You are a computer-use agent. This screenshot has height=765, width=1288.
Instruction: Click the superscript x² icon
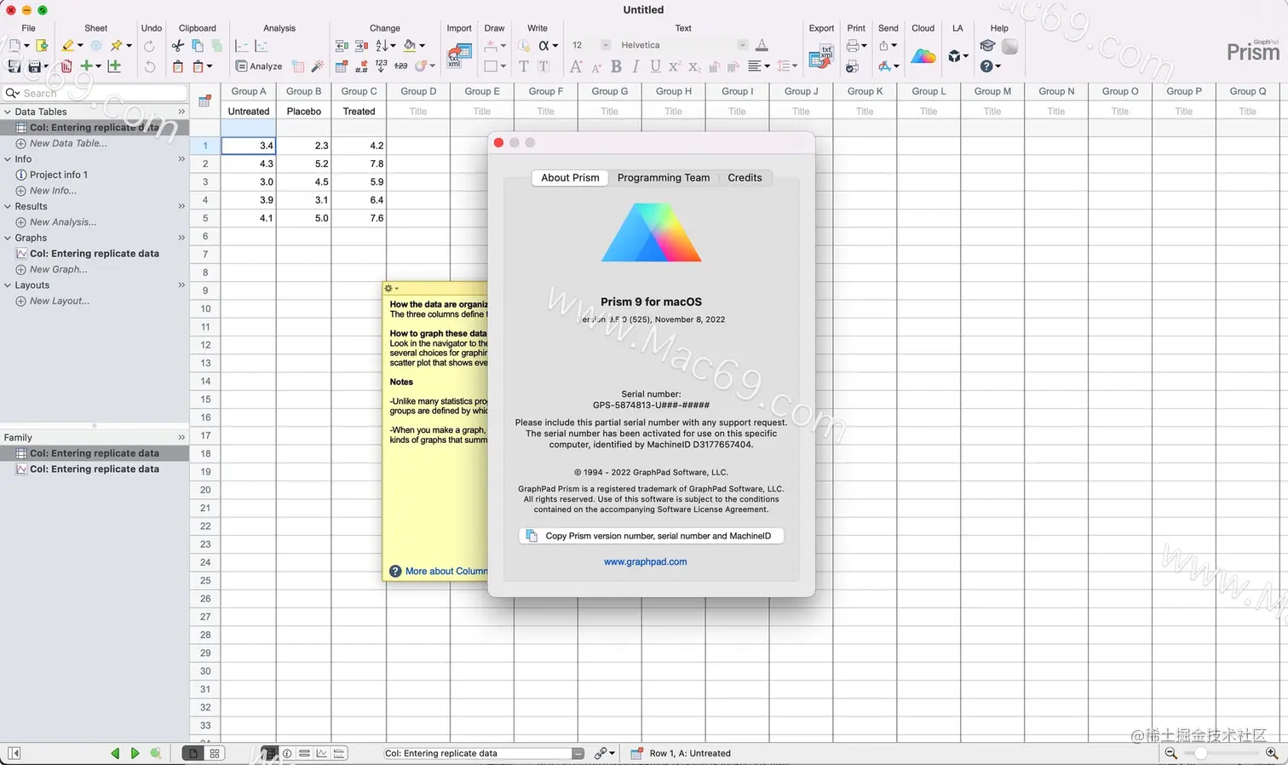pos(675,66)
